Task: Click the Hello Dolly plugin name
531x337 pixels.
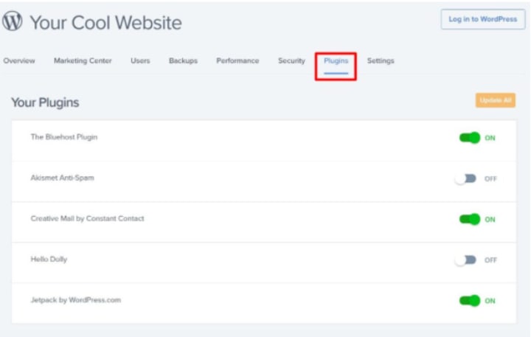Action: click(x=49, y=259)
